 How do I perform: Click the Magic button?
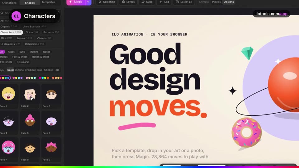click(x=76, y=2)
